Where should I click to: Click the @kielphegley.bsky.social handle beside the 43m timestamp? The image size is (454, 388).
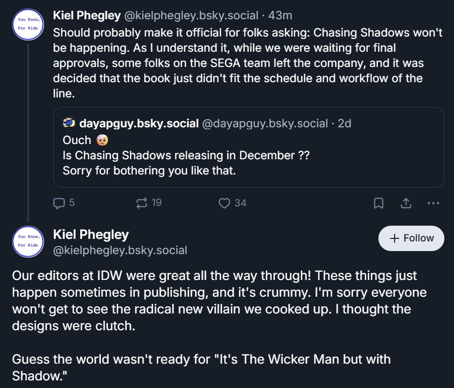[x=191, y=16]
